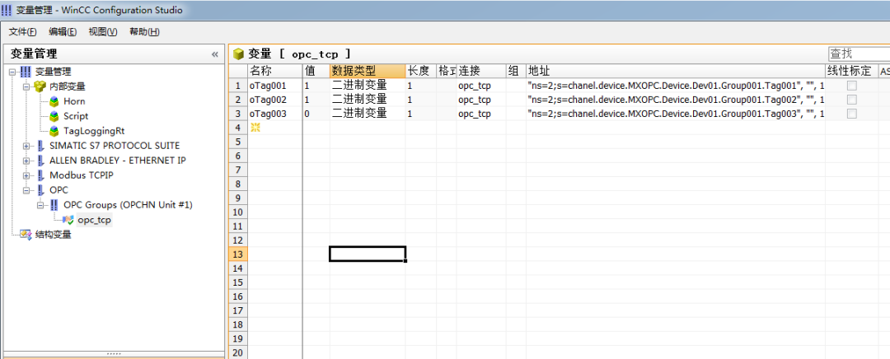Collapse the OPC tree node
The height and width of the screenshot is (359, 890).
pyautogui.click(x=26, y=190)
